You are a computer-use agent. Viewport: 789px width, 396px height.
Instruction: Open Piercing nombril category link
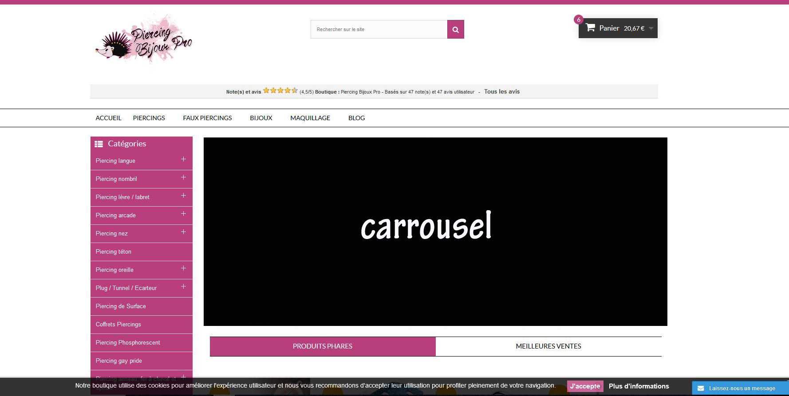point(116,179)
